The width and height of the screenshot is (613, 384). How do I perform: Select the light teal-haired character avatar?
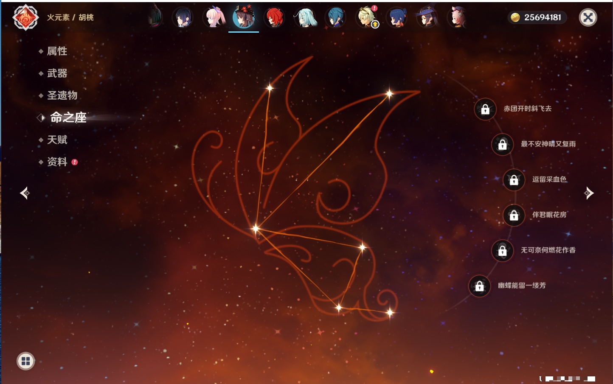click(305, 18)
